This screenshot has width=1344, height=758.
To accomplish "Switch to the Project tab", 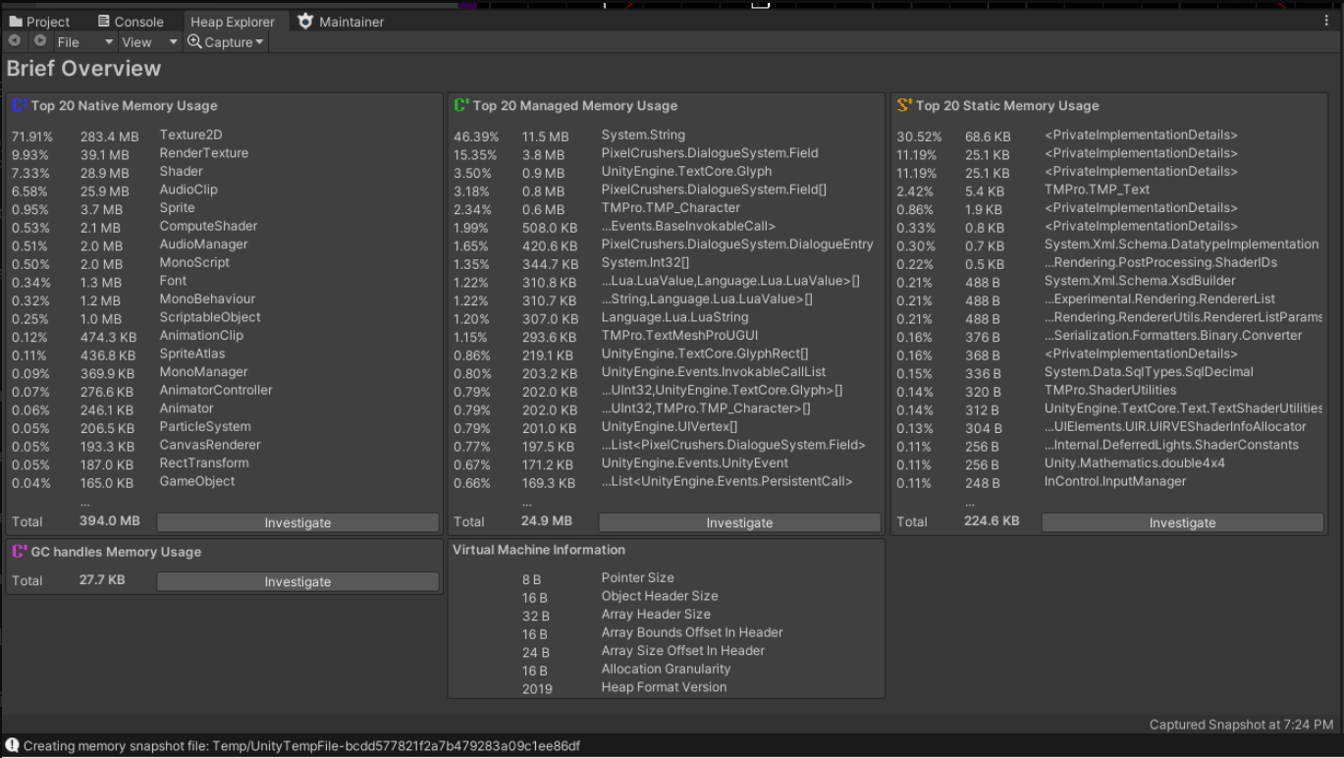I will (x=39, y=22).
